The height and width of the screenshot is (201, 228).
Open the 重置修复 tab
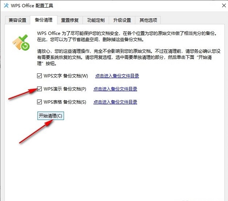coord(70,20)
